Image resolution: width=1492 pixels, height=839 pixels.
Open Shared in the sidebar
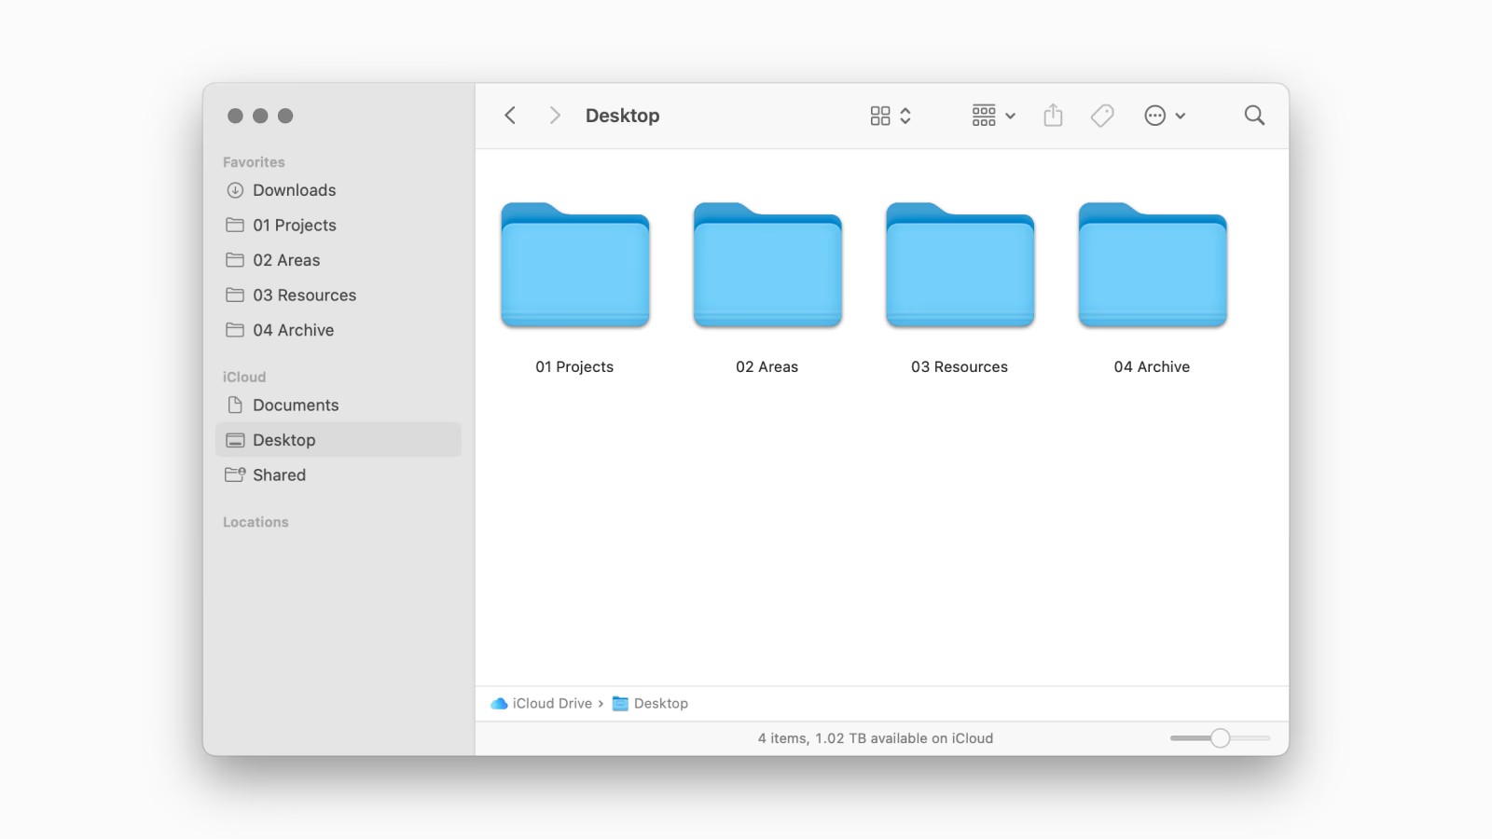(338, 475)
